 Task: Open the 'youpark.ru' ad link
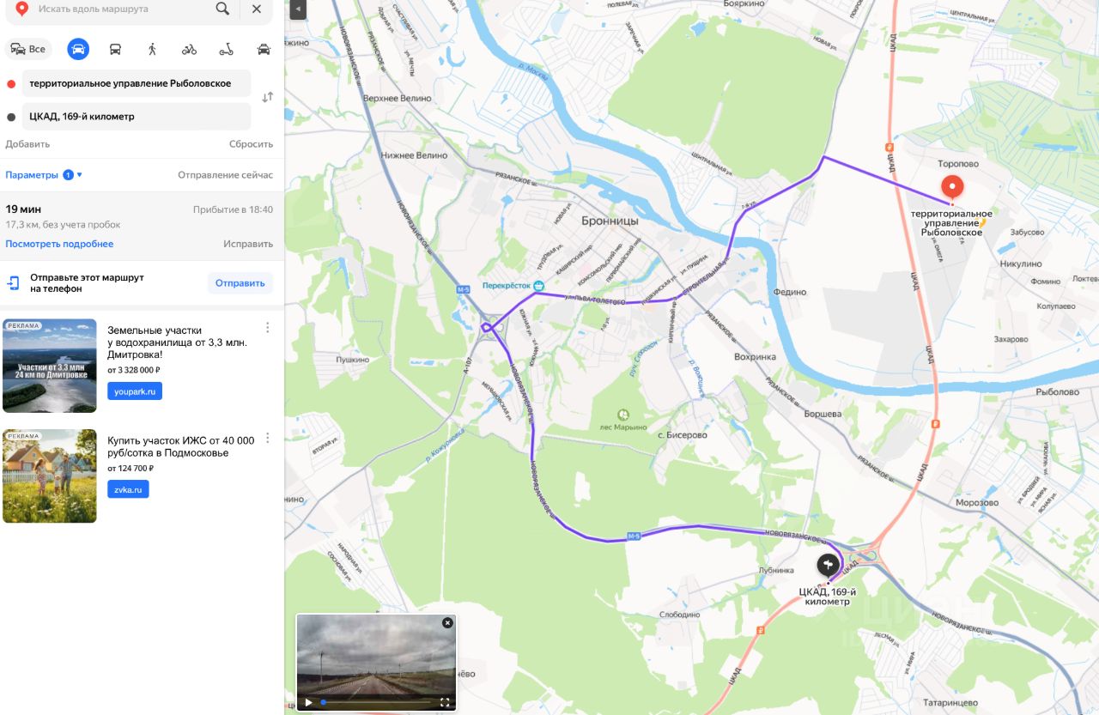point(135,391)
